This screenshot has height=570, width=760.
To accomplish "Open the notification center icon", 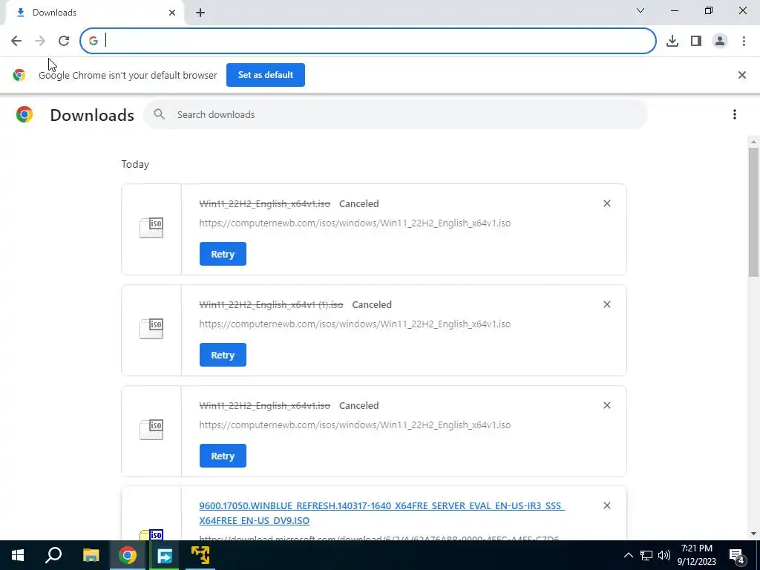I will (x=737, y=555).
